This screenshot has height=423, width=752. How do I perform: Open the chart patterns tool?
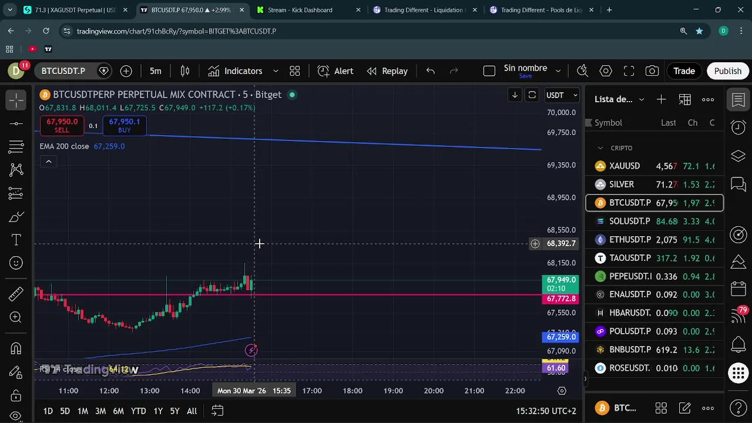[16, 170]
